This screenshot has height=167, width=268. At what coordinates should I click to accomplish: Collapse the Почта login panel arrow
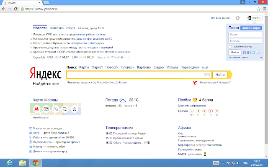click(x=261, y=58)
